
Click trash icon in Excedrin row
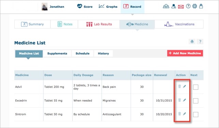180,100
